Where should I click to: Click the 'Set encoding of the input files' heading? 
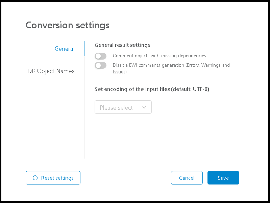152,89
